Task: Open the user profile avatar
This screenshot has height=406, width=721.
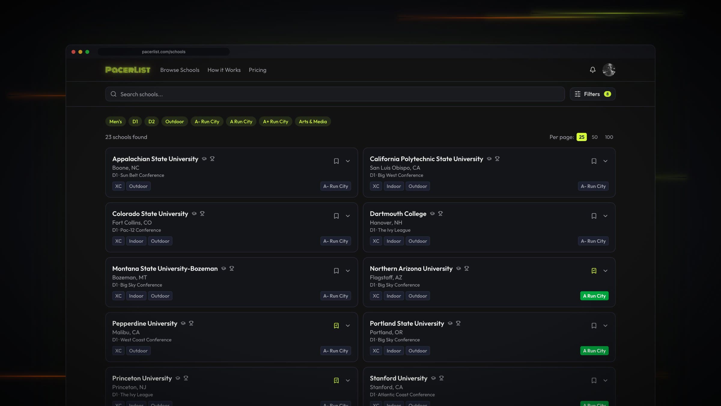Action: [x=609, y=70]
